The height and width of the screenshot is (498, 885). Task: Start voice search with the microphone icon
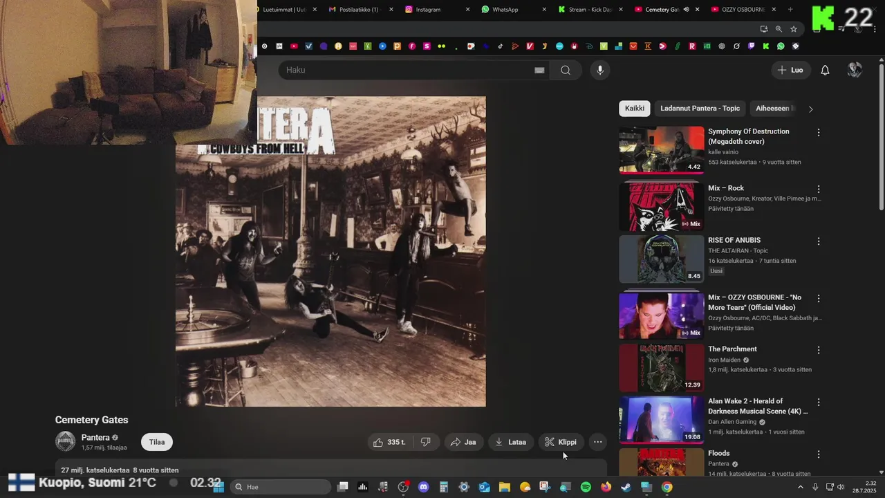(x=600, y=70)
